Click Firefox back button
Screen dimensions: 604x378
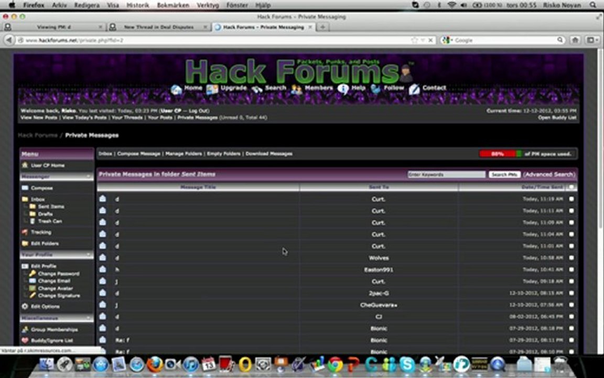[8, 40]
